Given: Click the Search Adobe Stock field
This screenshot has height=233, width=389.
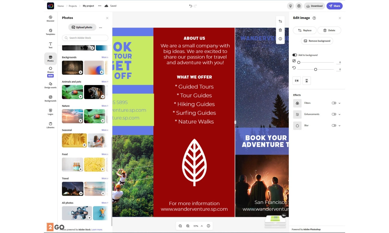Looking at the screenshot, I should (x=85, y=38).
